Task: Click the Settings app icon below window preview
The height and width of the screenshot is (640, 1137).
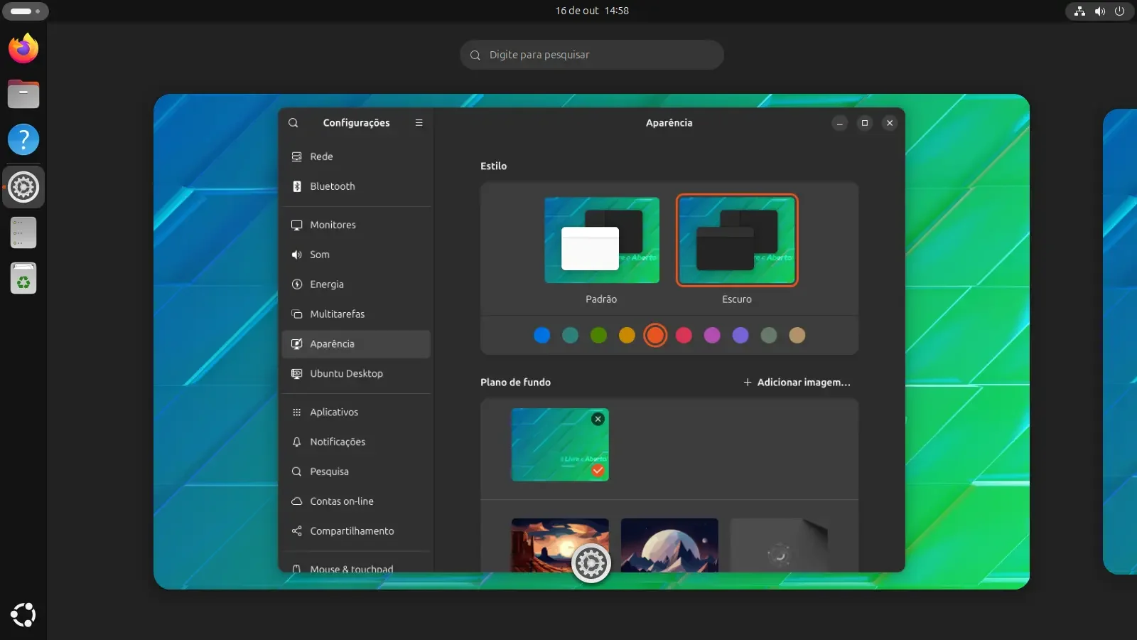Action: (591, 564)
